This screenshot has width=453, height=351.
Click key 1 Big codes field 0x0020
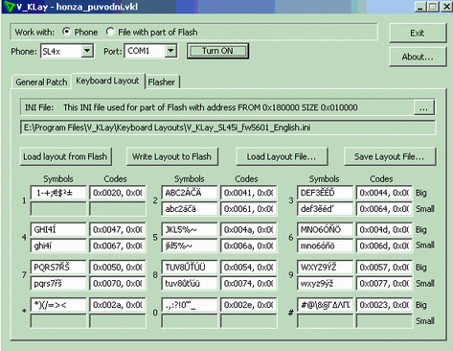pos(118,193)
